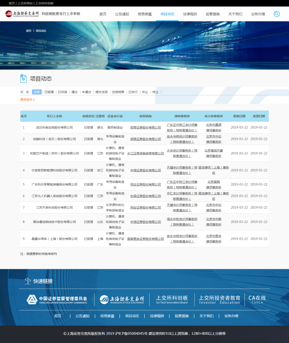Click footer 信息披露 link
The width and height of the screenshot is (289, 343).
pyautogui.click(x=107, y=316)
